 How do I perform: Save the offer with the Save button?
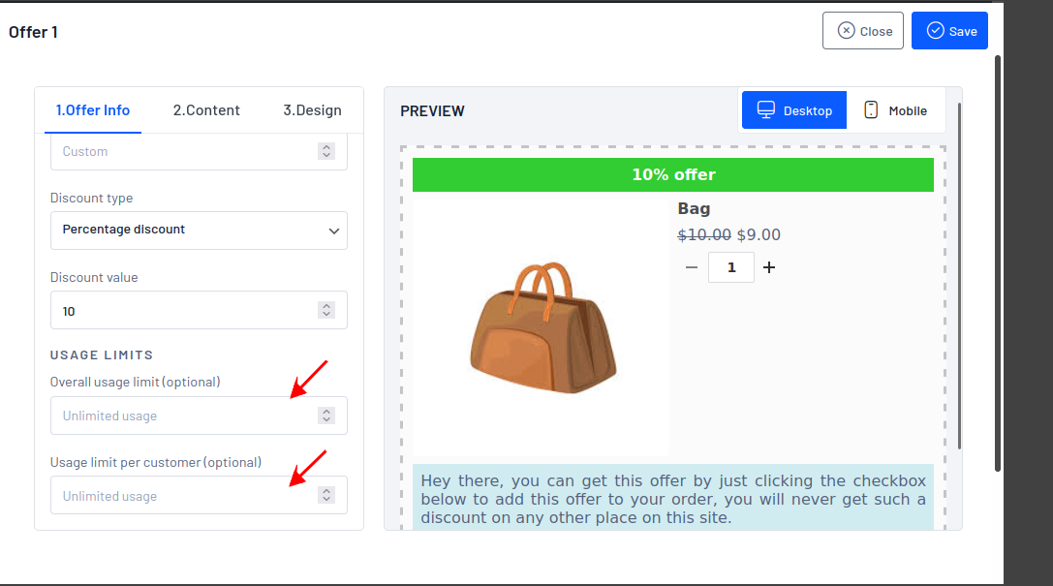pyautogui.click(x=949, y=31)
